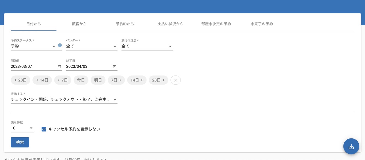
Task: Open the 部屋未決定の予約 tab
Action: [x=216, y=24]
